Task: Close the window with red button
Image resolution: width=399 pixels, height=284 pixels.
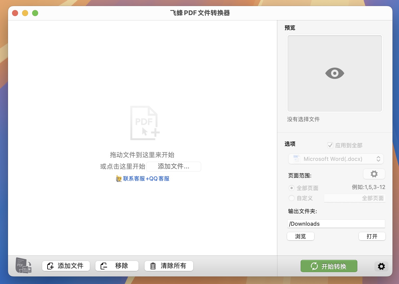Action: pos(15,13)
